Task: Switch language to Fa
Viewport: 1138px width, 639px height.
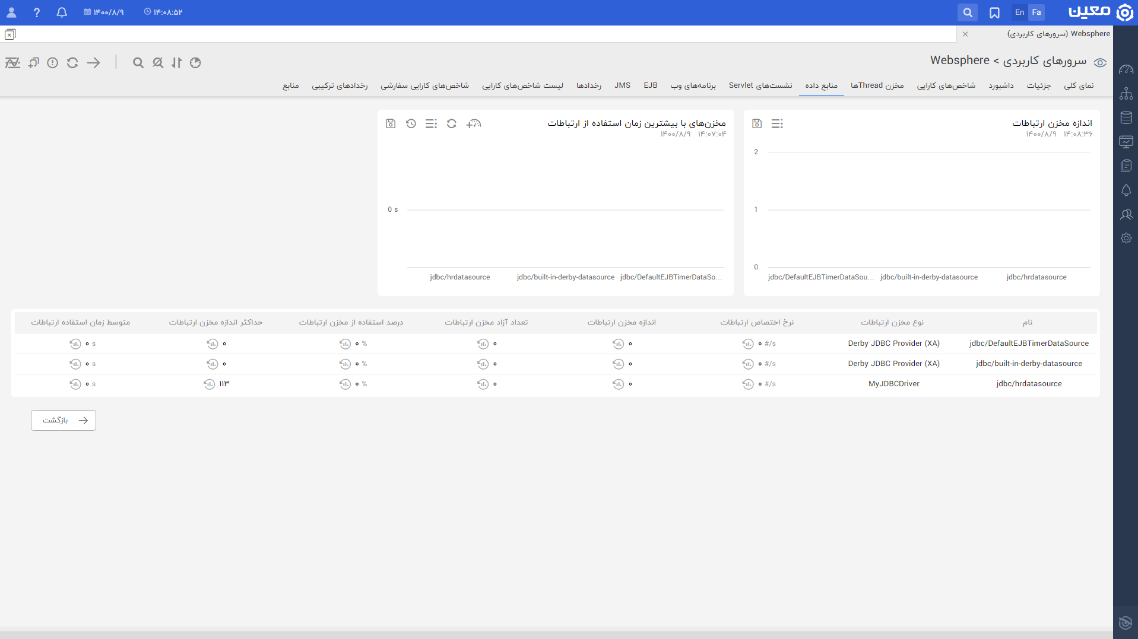Action: [1036, 12]
